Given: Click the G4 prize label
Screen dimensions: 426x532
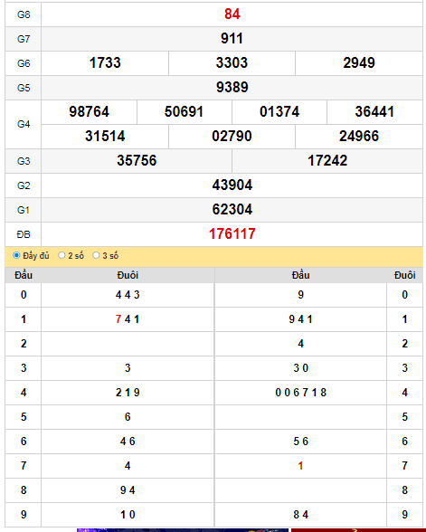Looking at the screenshot, I should coord(24,124).
